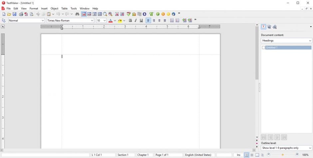Open the thesaurus books icon
This screenshot has width=313, height=158.
[x=134, y=14]
